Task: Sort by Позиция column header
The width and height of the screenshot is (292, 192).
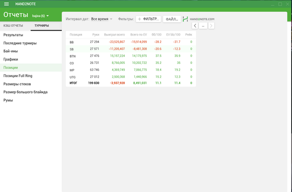Action: coord(76,35)
